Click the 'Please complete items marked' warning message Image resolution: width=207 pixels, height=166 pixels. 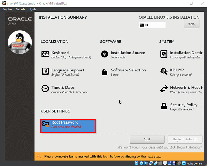(103, 156)
